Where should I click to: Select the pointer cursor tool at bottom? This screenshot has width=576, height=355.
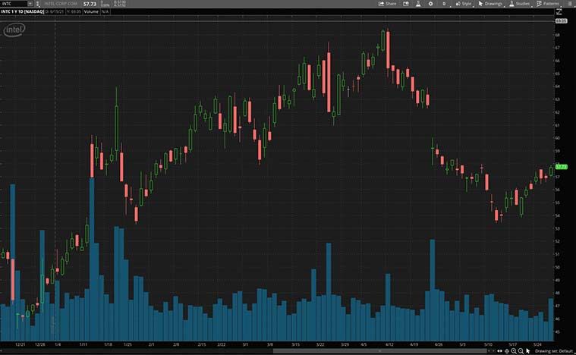click(528, 351)
